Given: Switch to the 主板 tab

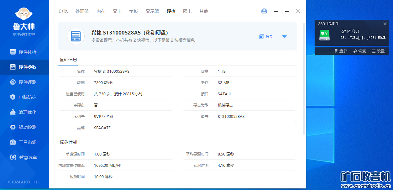Looking at the screenshot, I should [134, 11].
